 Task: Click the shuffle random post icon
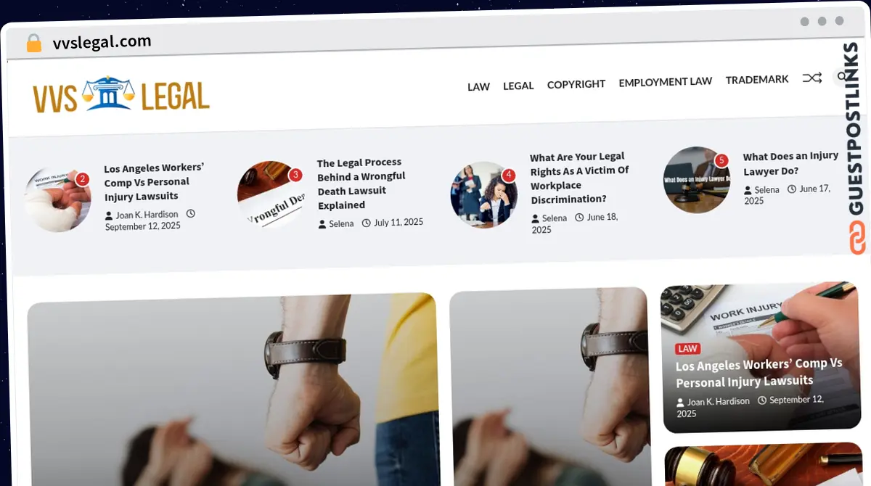tap(811, 78)
